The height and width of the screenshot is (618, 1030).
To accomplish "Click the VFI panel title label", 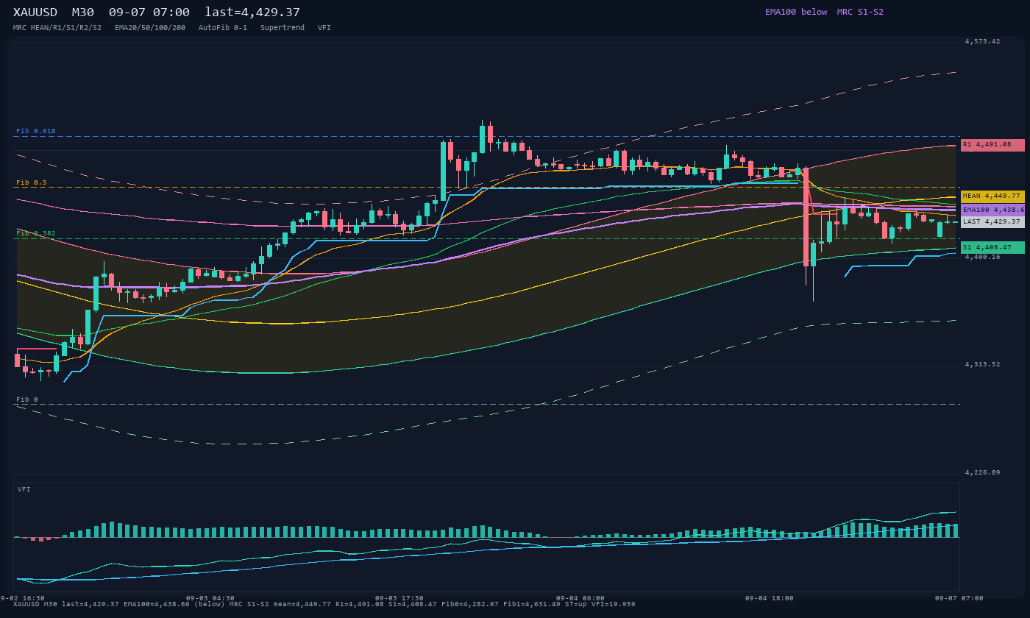I will [x=24, y=489].
